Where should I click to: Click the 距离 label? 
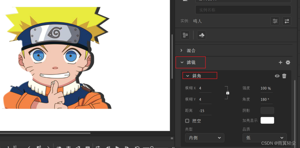189,110
